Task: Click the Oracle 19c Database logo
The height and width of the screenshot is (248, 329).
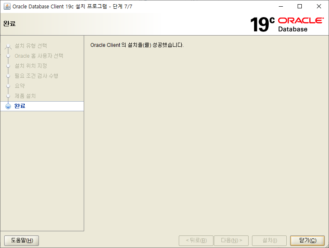Action: tap(287, 24)
